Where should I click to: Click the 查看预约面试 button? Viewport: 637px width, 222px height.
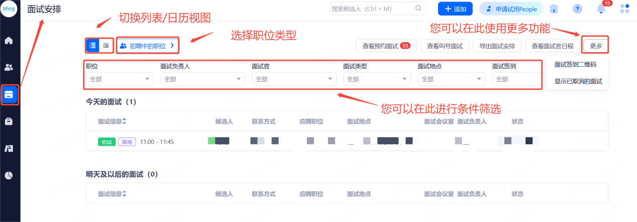tap(386, 46)
